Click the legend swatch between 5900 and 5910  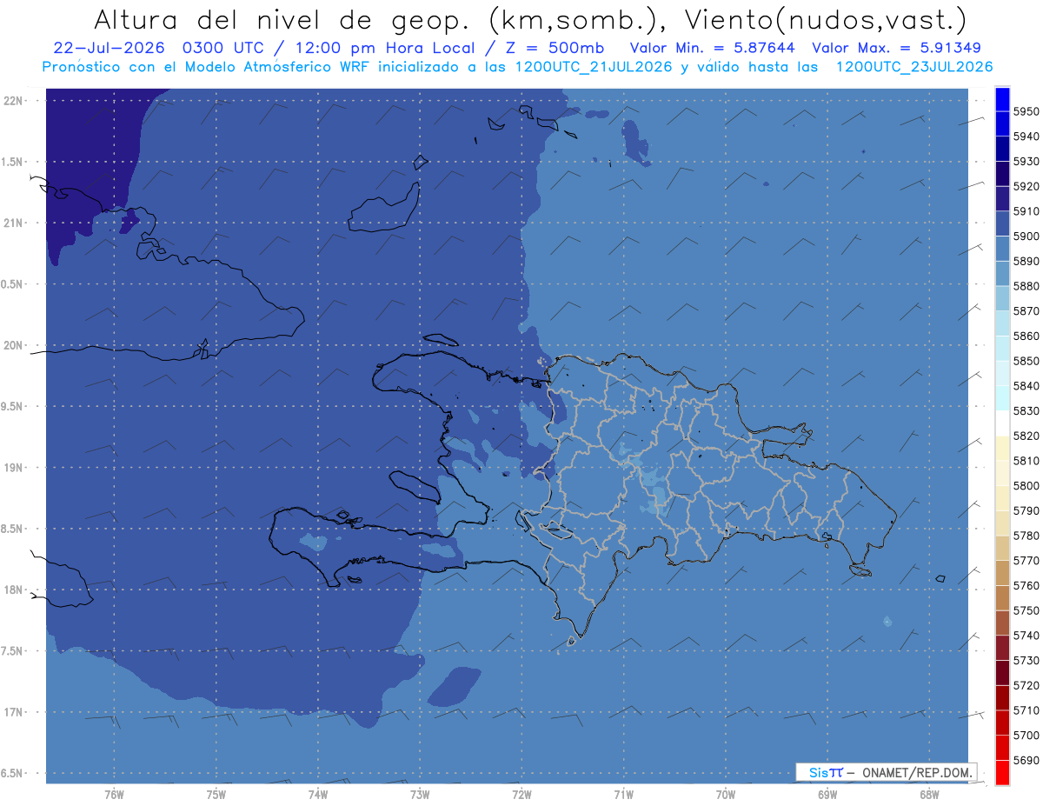pyautogui.click(x=1002, y=223)
